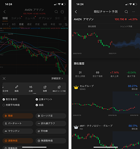Image resolution: width=140 pixels, height=149 pixels.
Task: Open 詳細設定 detailed settings
Action: point(57,78)
